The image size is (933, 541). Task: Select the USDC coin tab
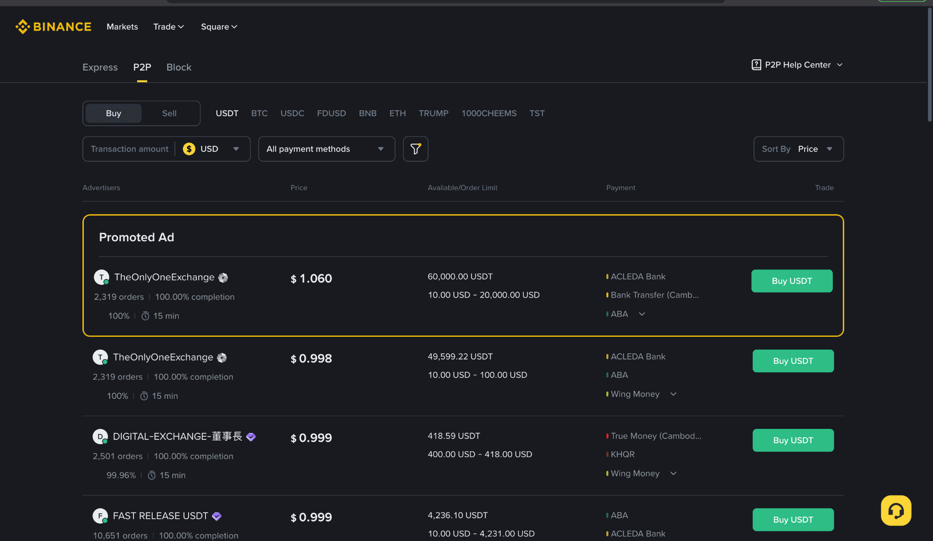pyautogui.click(x=292, y=113)
